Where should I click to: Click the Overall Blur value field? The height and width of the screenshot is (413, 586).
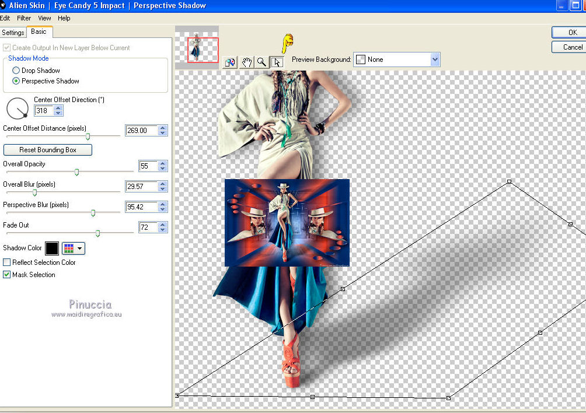142,186
